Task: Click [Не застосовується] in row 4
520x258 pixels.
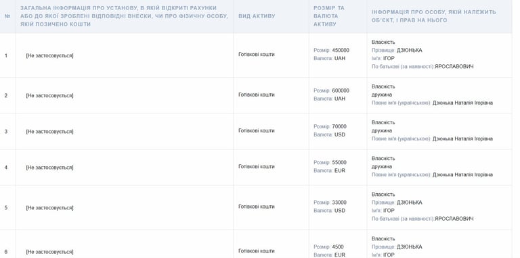Action: coord(49,167)
